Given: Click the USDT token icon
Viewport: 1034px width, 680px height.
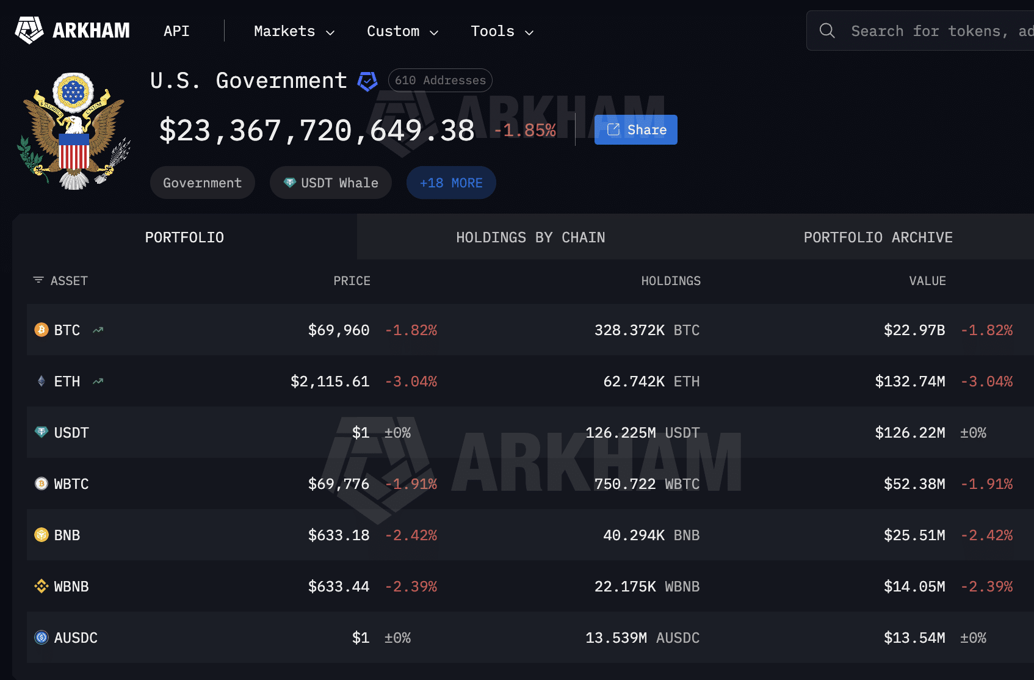Looking at the screenshot, I should coord(40,432).
